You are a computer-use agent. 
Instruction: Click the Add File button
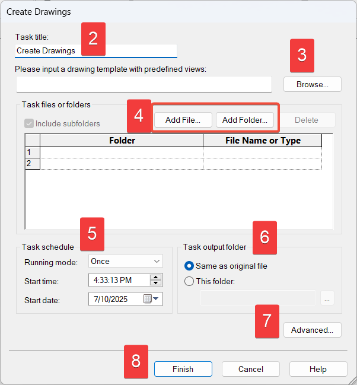tap(183, 120)
